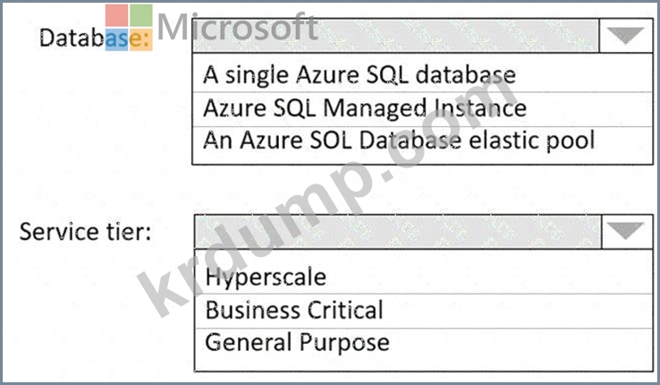Screen dimensions: 660x385
Task: Click the blue square of Microsoft logo
Action: [116, 39]
